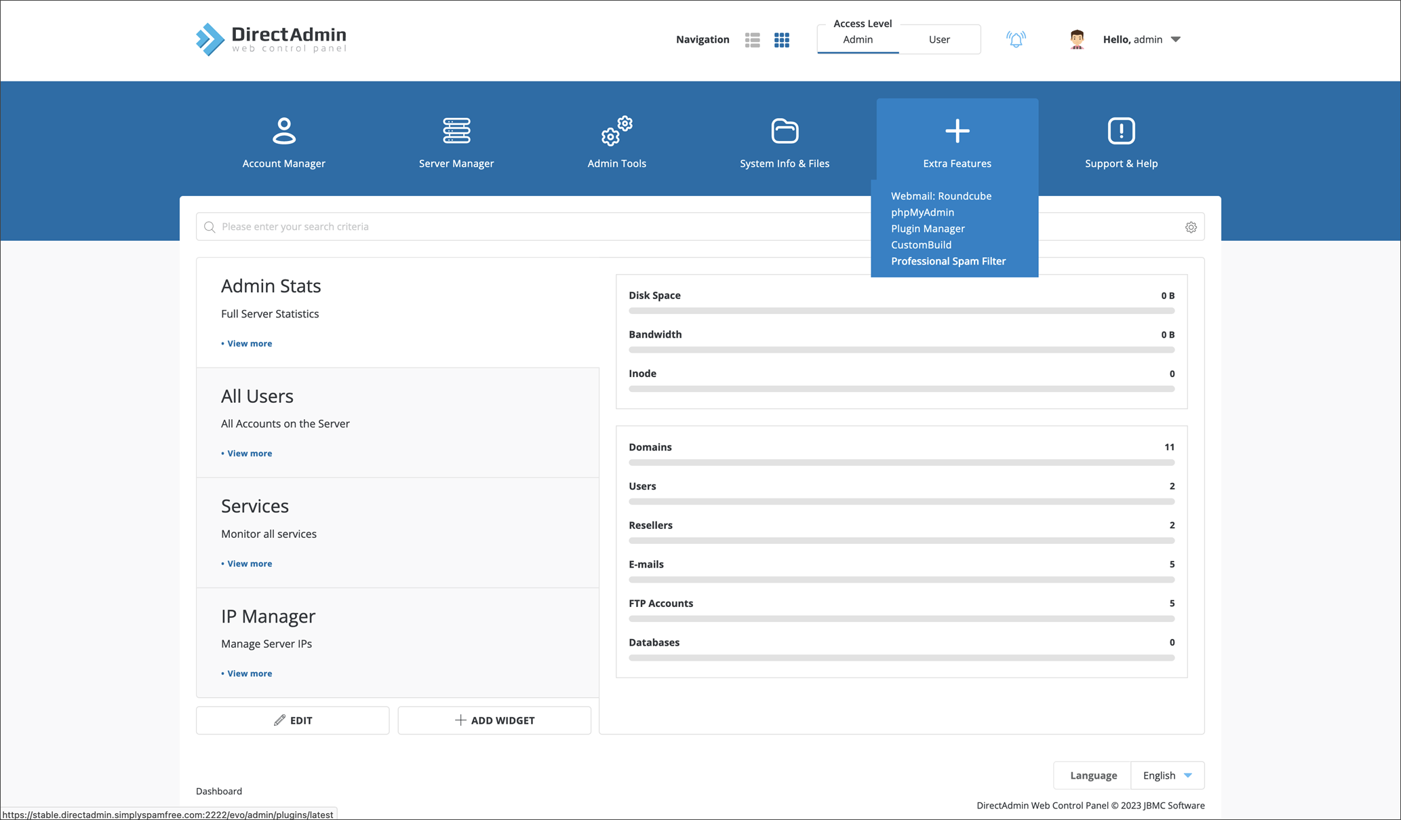Screen dimensions: 1401x820
Task: Click Users stat row label
Action: point(642,486)
